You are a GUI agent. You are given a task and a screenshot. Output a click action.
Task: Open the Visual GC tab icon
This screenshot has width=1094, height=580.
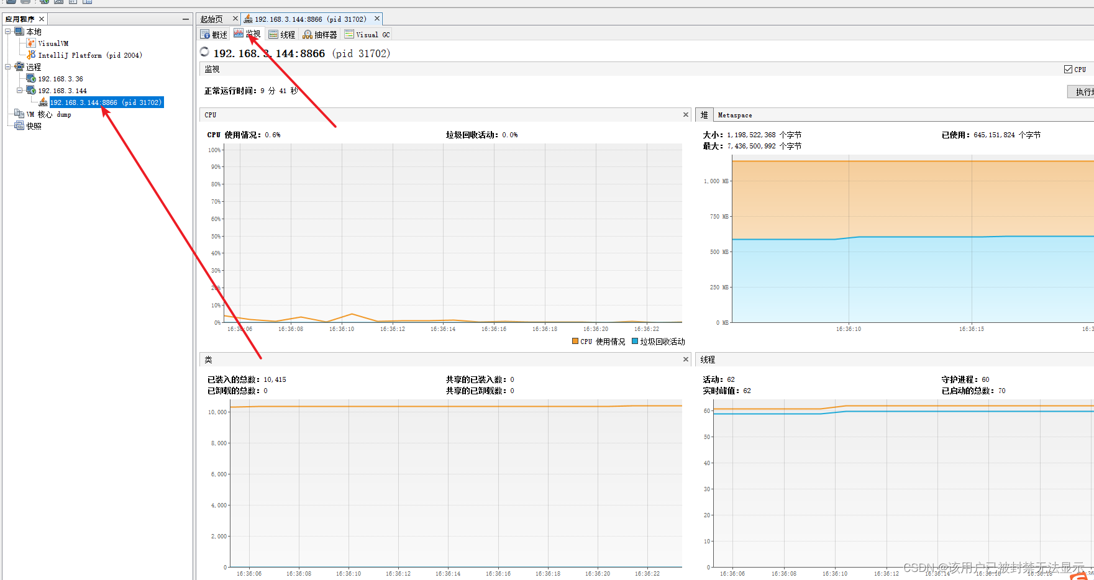coord(349,35)
